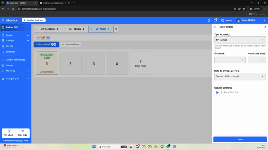Expand Marketing sidebar section

15,71
